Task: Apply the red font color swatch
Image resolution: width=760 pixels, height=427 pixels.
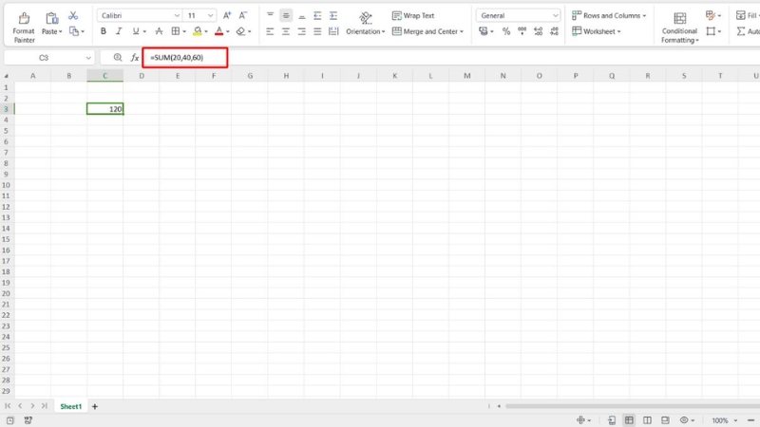Action: pos(218,31)
